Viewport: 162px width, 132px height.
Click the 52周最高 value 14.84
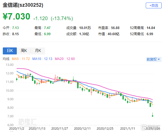pyautogui.click(x=151, y=28)
